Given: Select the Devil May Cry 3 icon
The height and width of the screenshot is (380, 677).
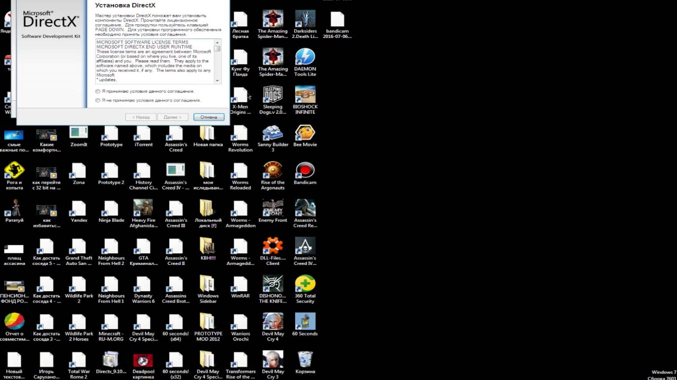Looking at the screenshot, I should [273, 365].
